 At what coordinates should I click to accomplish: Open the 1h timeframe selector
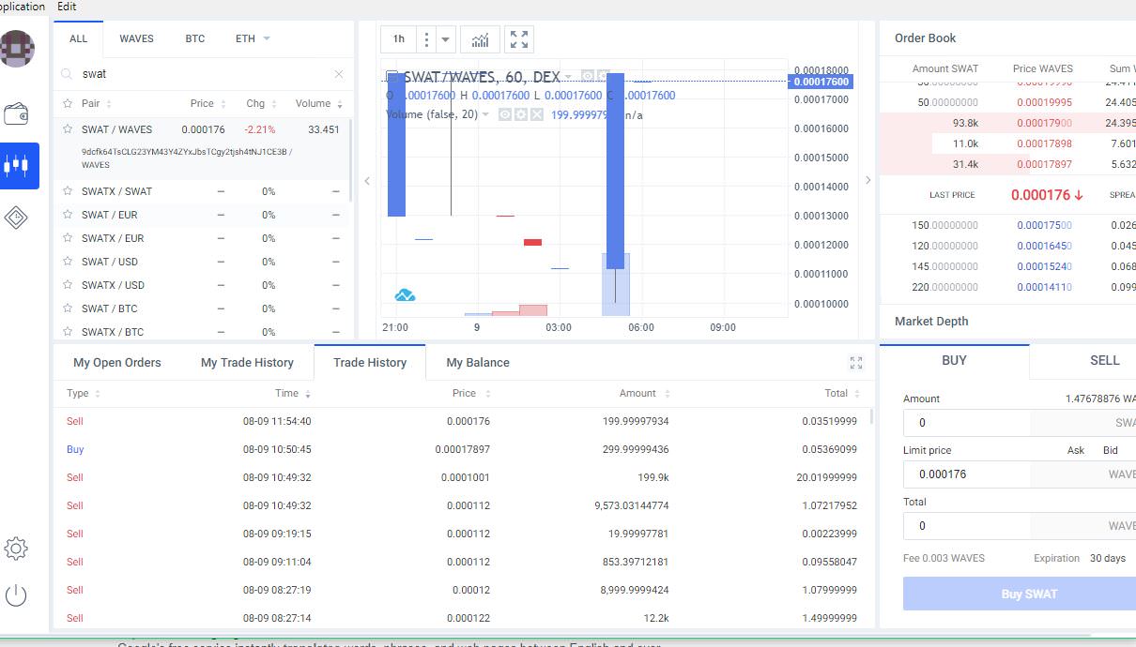coord(399,39)
